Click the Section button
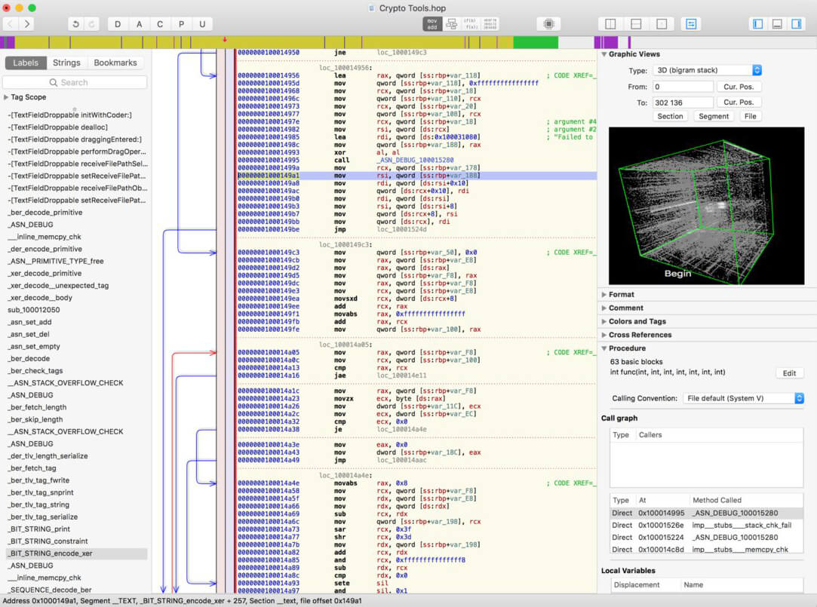This screenshot has height=607, width=817. click(x=670, y=116)
